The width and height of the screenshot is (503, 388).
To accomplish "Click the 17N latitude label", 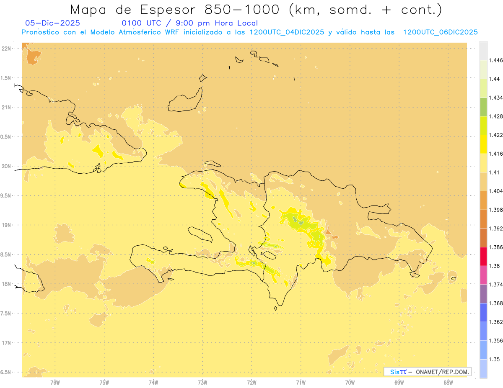I will [x=7, y=343].
